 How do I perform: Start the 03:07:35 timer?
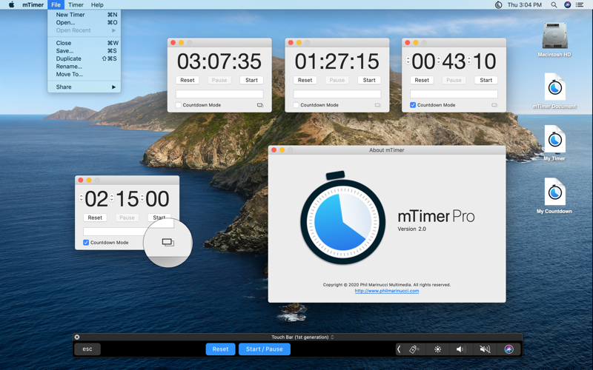251,80
